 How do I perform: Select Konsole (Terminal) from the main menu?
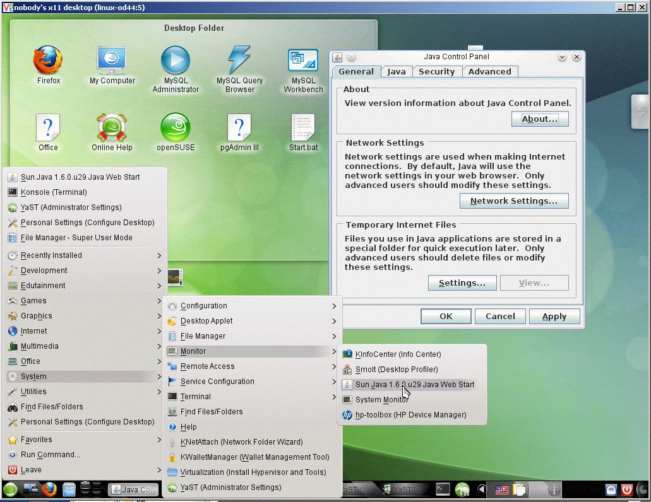(x=85, y=192)
